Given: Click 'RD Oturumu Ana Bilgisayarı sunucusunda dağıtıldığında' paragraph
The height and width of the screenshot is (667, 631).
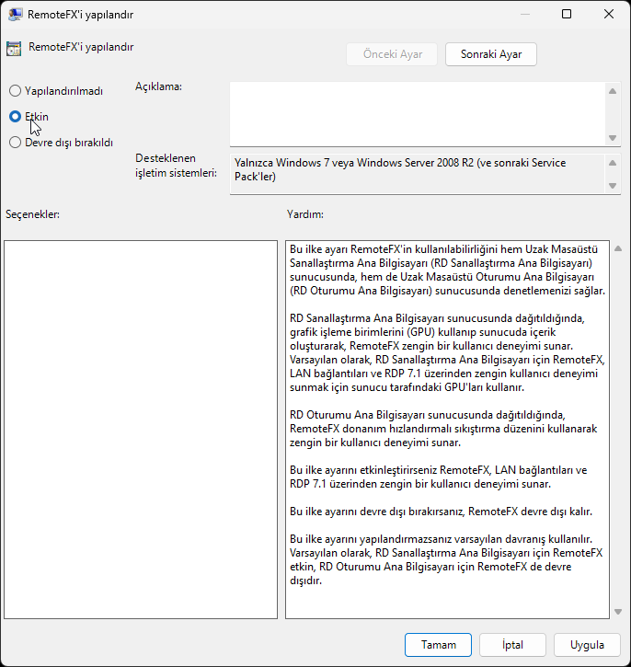Looking at the screenshot, I should pyautogui.click(x=443, y=429).
